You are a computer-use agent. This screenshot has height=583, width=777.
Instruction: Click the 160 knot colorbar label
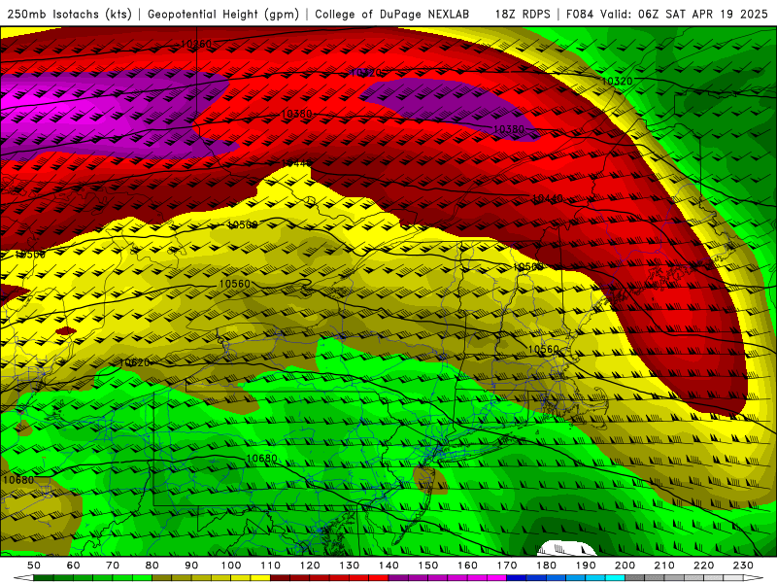click(x=467, y=566)
